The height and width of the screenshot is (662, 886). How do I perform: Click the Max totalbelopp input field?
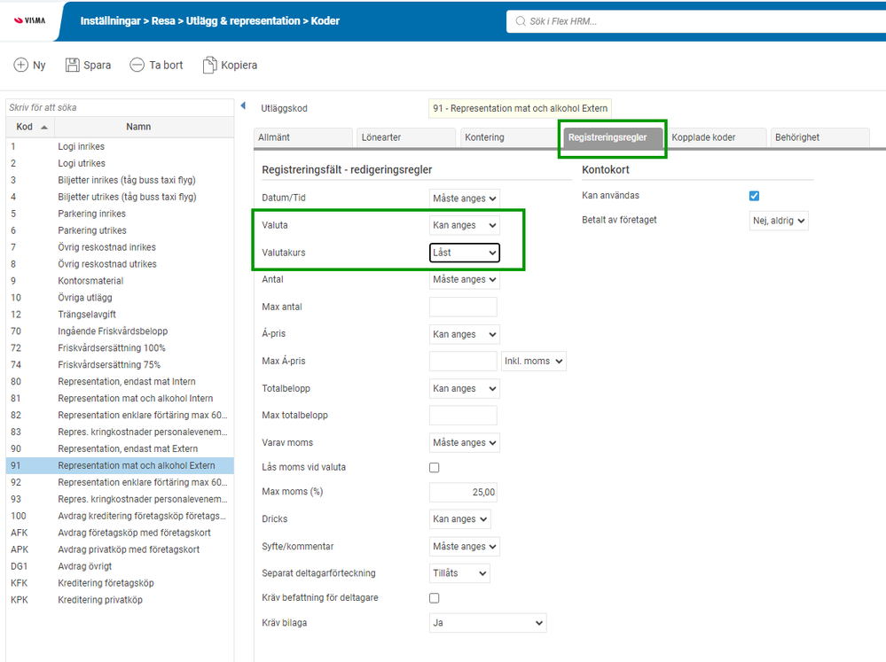463,415
